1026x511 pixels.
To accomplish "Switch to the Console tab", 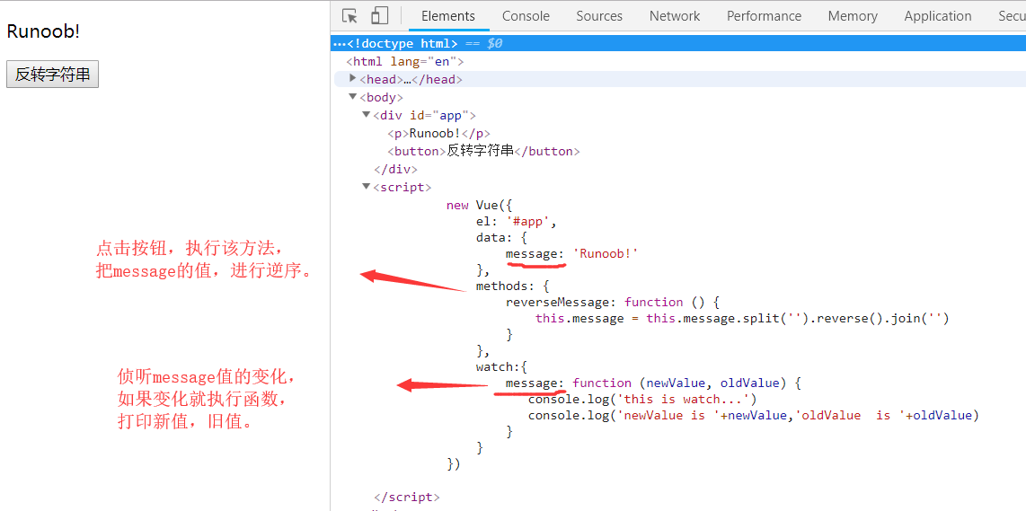I will [526, 16].
